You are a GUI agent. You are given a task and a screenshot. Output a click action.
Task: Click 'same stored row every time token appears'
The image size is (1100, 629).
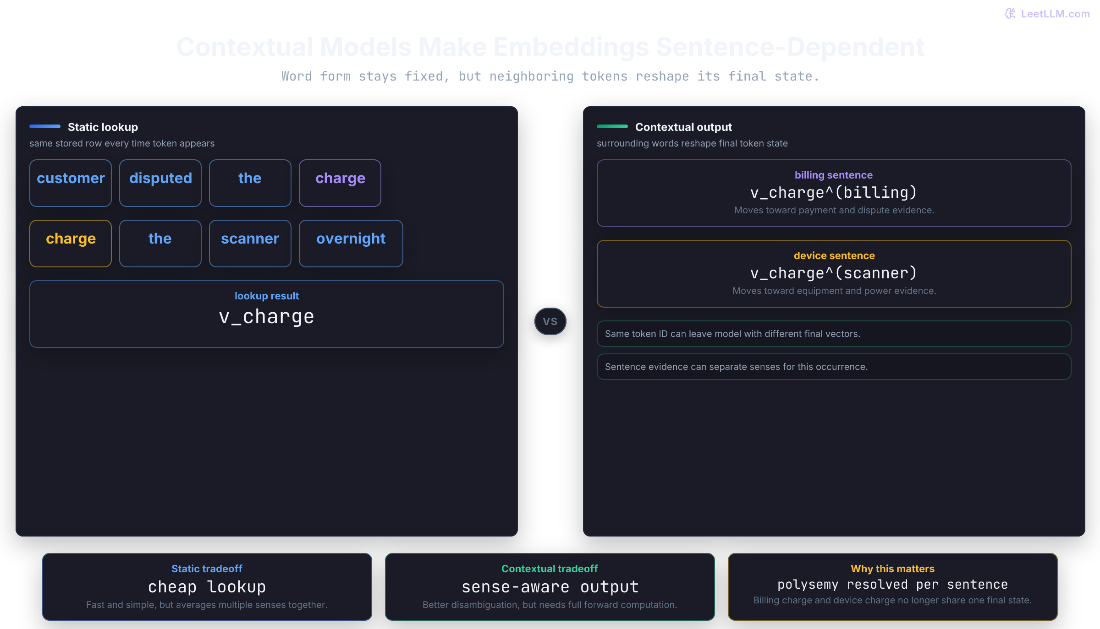(x=122, y=143)
